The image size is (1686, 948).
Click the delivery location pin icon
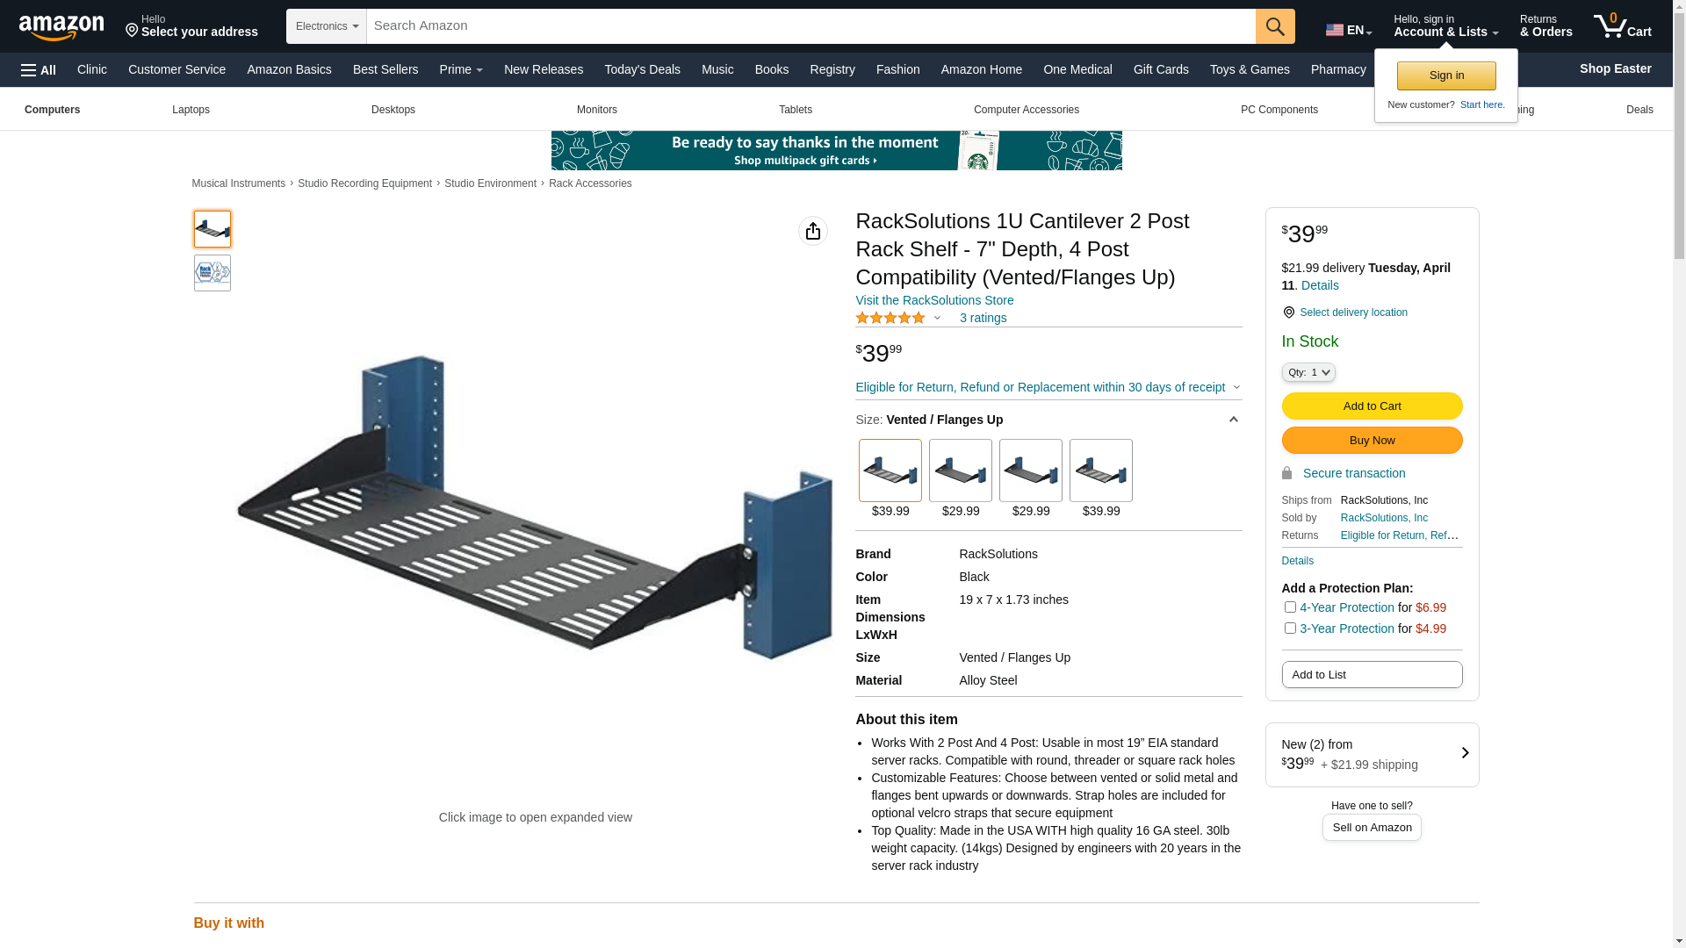[1288, 312]
